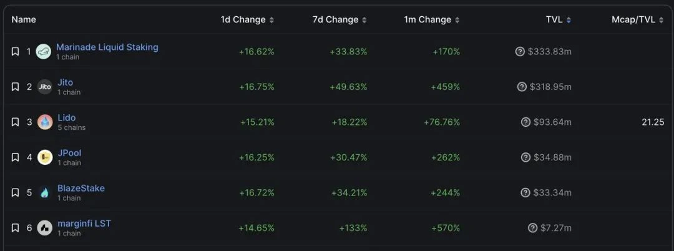The image size is (674, 251).
Task: Click the question mark beside Lido's $93.64m TVL
Action: pyautogui.click(x=526, y=122)
